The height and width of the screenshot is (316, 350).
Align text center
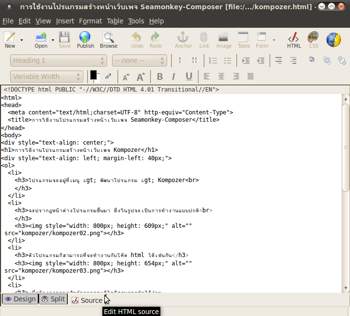pos(221,76)
